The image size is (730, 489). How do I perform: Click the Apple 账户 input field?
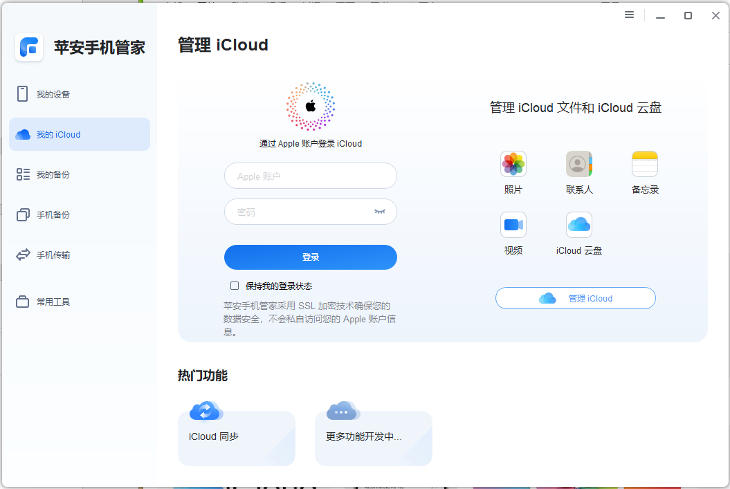tap(310, 176)
